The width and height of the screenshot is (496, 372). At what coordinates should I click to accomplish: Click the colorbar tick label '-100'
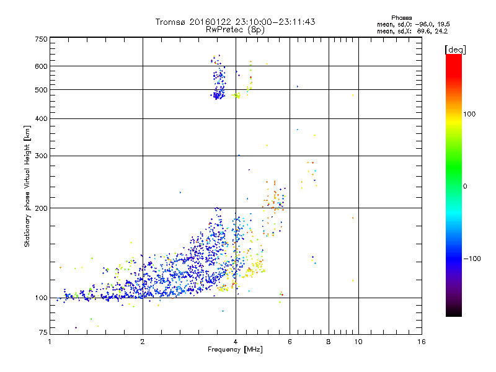(x=472, y=259)
